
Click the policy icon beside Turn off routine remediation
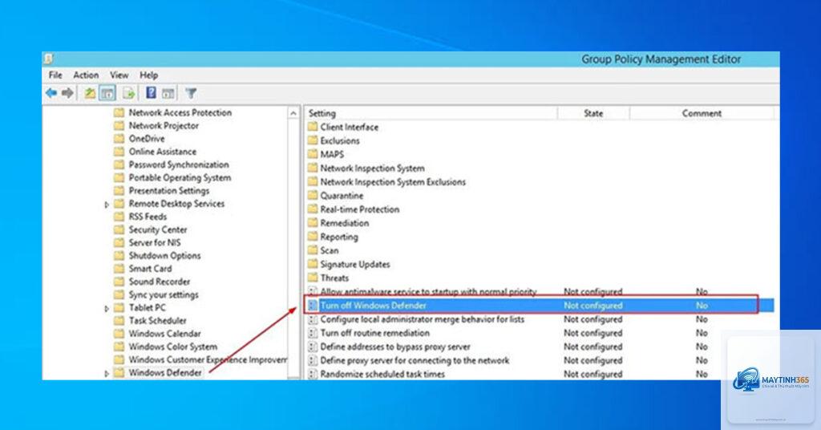click(x=313, y=333)
